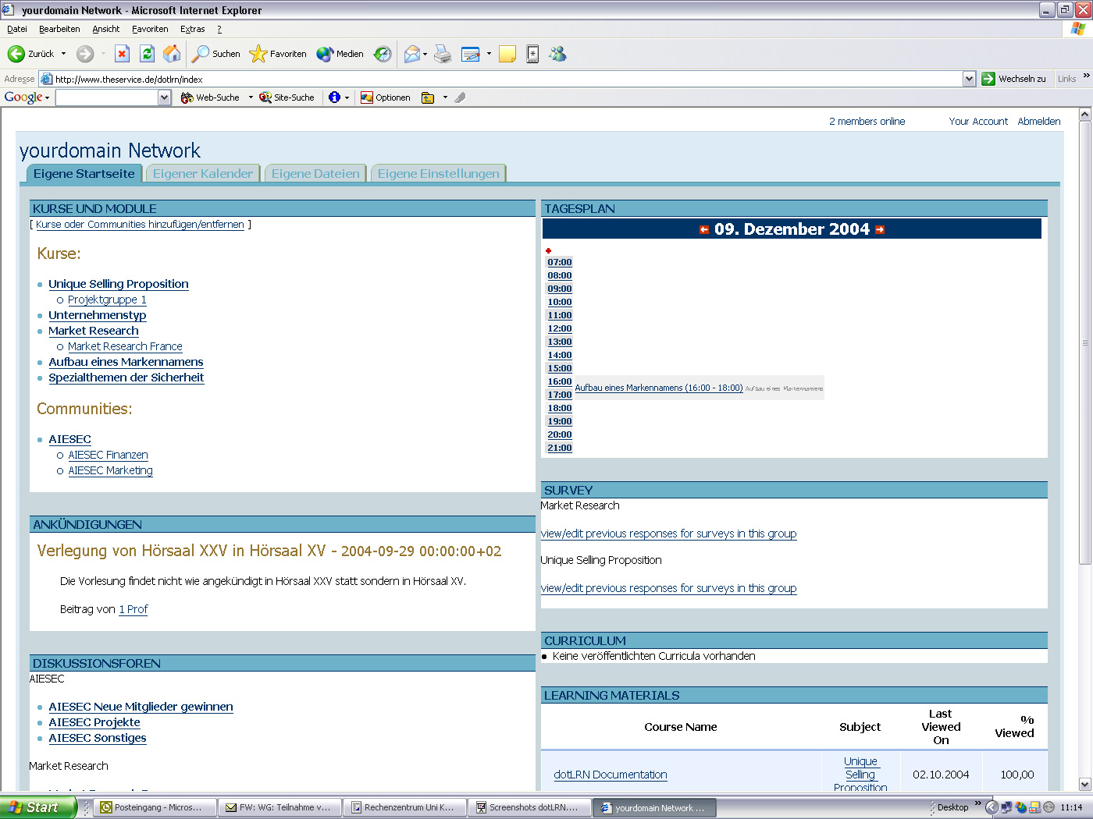Open Favoriten with the star icon
This screenshot has width=1093, height=819.
[x=258, y=53]
